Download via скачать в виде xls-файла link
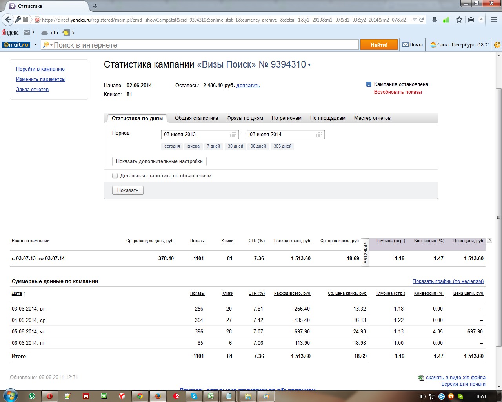 [456, 378]
